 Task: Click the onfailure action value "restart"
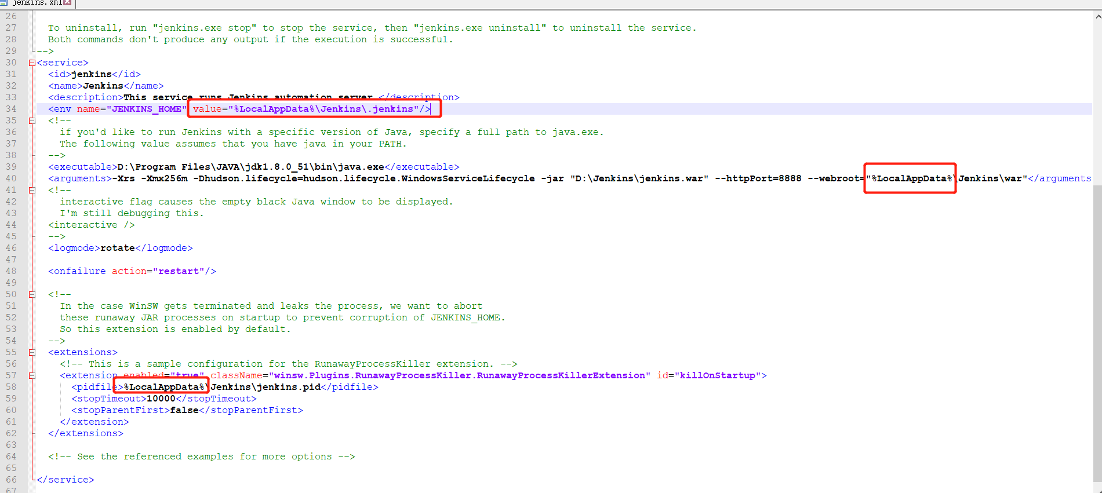tap(179, 271)
